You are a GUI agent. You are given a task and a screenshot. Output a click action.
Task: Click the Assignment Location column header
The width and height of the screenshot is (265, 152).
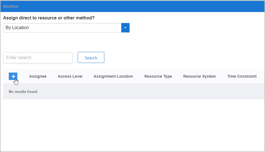(113, 76)
